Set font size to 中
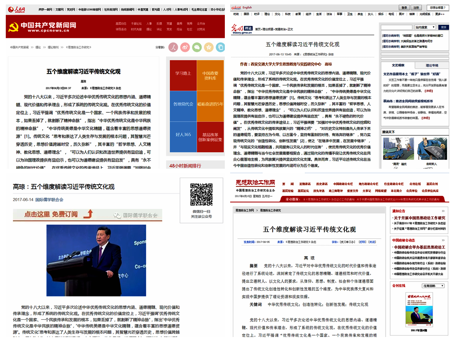The height and width of the screenshot is (341, 455). (348, 242)
